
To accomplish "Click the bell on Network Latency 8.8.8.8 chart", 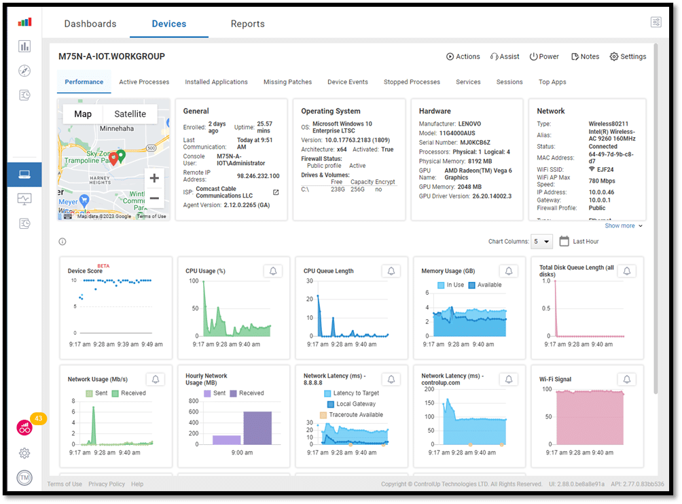I will [x=391, y=379].
